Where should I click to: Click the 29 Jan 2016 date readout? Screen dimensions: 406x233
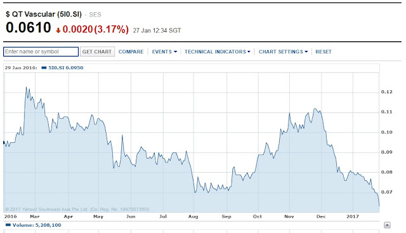pos(21,68)
